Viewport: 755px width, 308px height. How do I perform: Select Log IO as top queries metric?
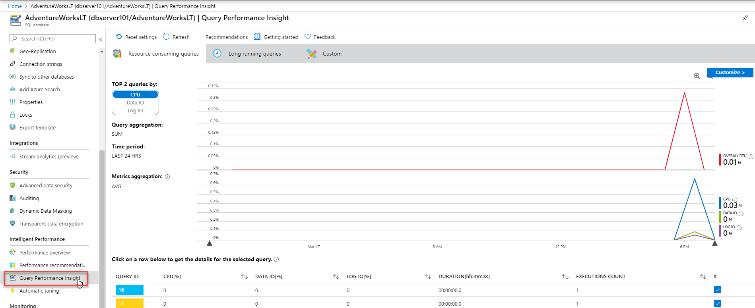[135, 110]
